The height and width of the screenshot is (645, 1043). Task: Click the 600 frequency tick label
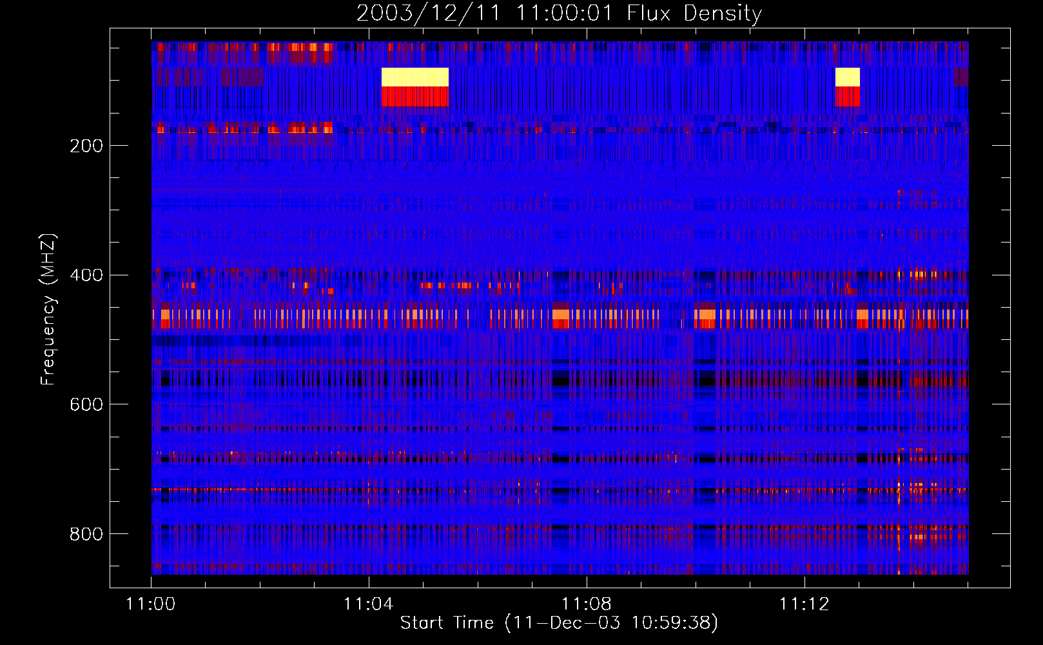click(86, 404)
